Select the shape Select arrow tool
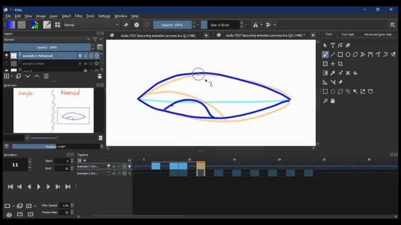The height and width of the screenshot is (225, 401). (325, 46)
